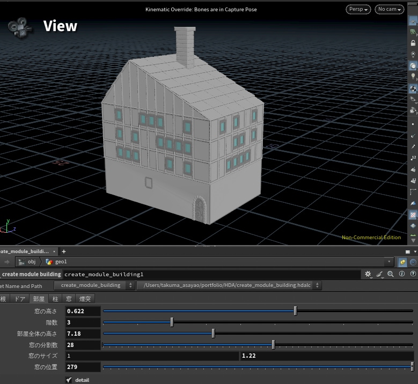Switch to the ドア tab
Viewport: 418px width, 384px height.
(20, 299)
